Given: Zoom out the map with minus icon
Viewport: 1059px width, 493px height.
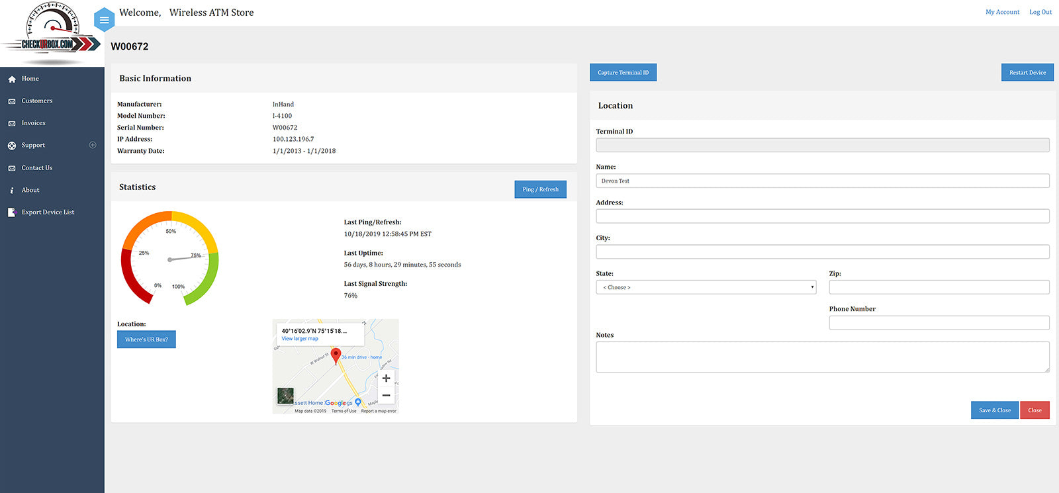Looking at the screenshot, I should tap(386, 395).
